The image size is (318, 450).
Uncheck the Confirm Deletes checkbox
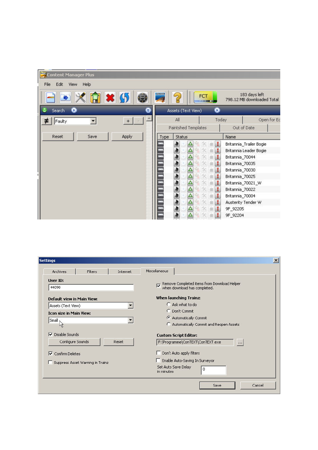coord(51,354)
